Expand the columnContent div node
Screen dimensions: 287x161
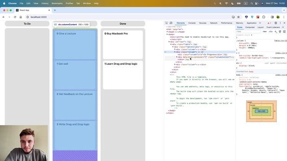177,57
